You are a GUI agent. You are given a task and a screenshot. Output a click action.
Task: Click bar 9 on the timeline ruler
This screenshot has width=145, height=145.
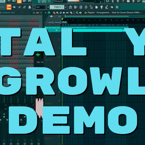(106, 20)
